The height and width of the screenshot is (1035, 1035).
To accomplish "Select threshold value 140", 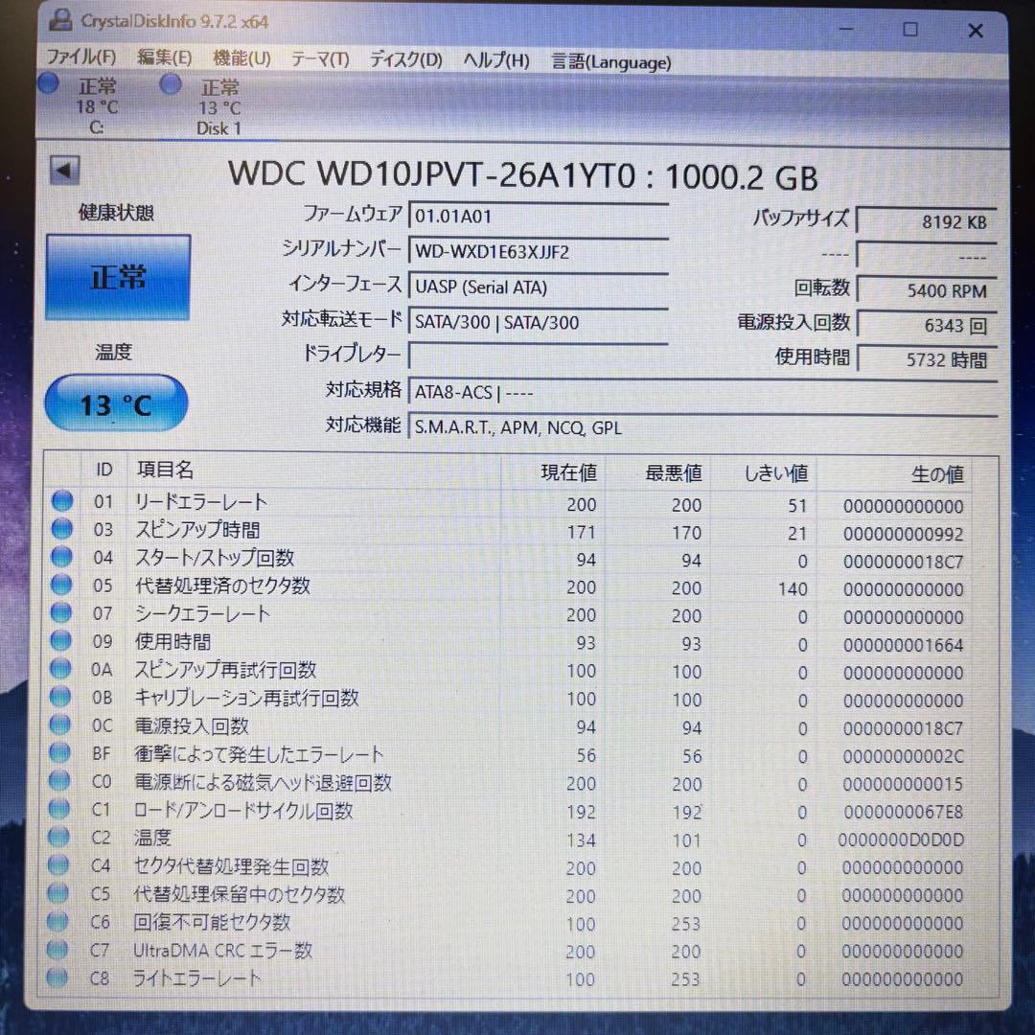I will coord(793,588).
